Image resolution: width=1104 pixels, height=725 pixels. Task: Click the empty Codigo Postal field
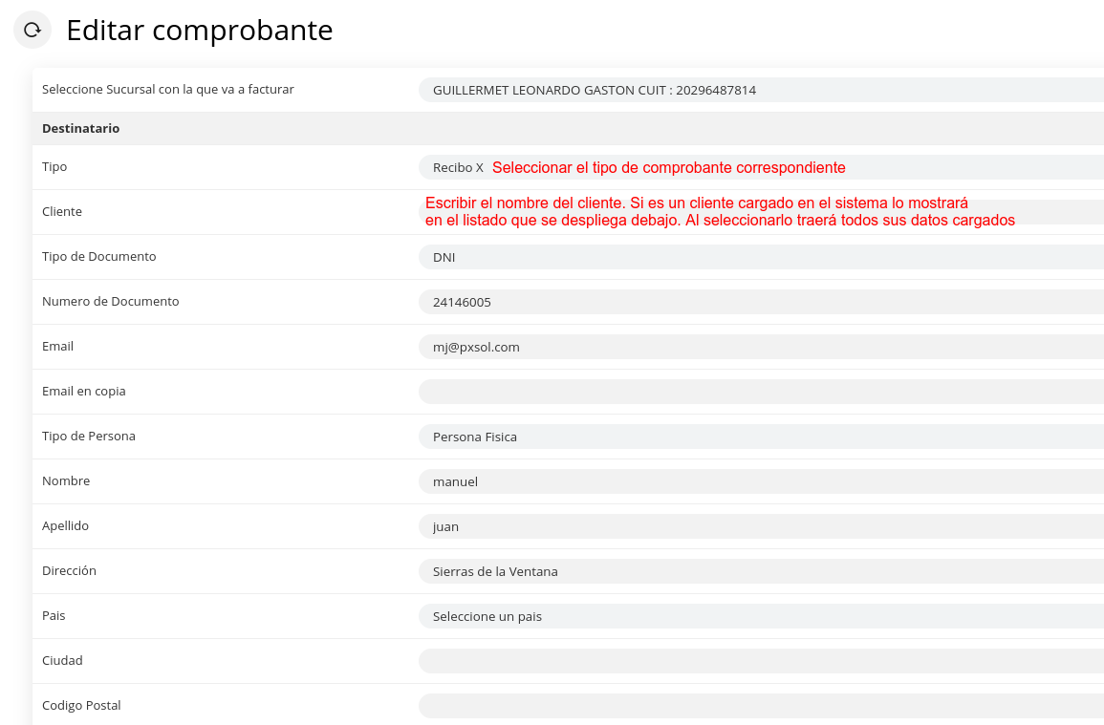point(760,706)
